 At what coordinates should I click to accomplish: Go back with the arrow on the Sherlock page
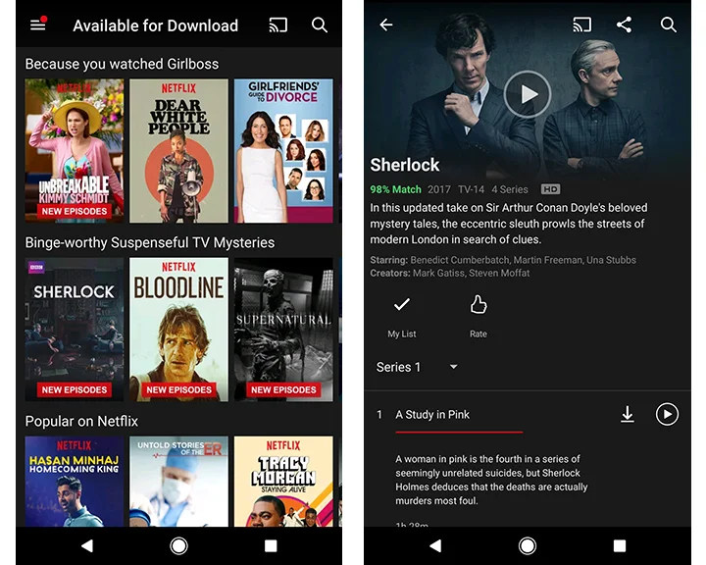(x=386, y=25)
